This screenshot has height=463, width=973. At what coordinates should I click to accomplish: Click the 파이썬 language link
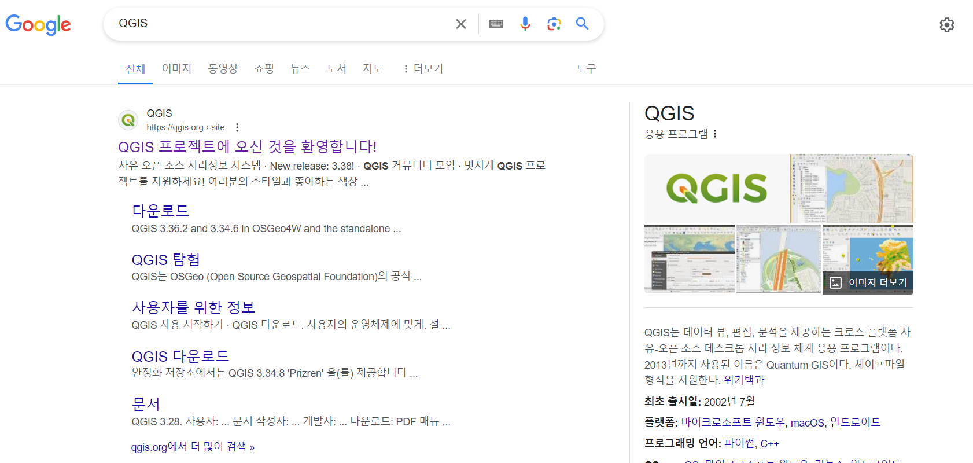[x=739, y=443]
